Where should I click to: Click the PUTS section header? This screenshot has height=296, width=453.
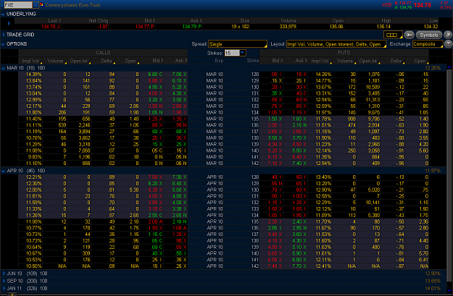[344, 53]
